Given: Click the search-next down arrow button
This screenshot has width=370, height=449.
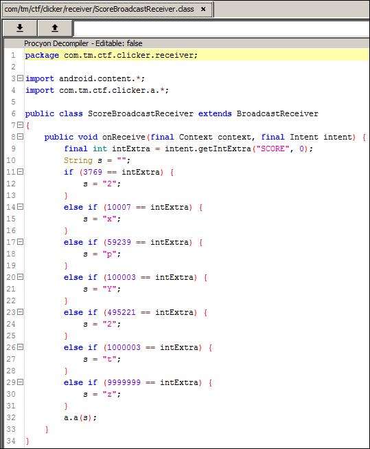Looking at the screenshot, I should tap(20, 28).
